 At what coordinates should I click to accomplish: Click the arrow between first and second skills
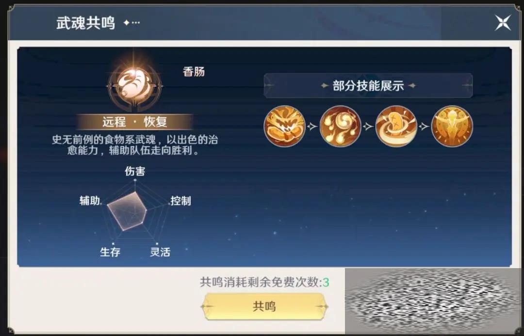312,126
